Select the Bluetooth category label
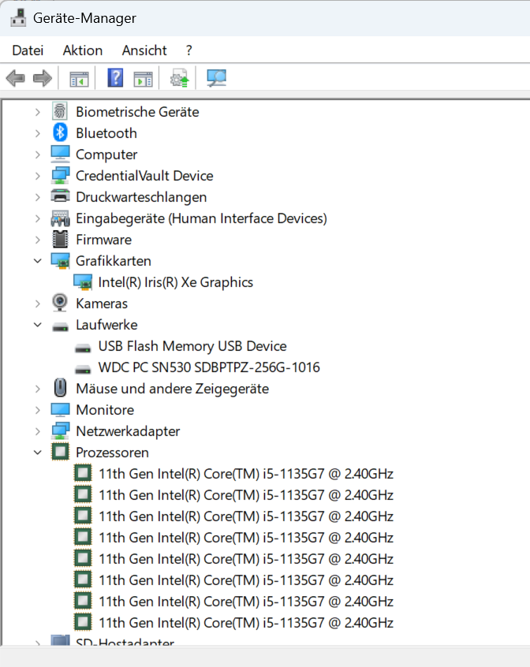Screen dimensions: 530x667 tap(106, 133)
